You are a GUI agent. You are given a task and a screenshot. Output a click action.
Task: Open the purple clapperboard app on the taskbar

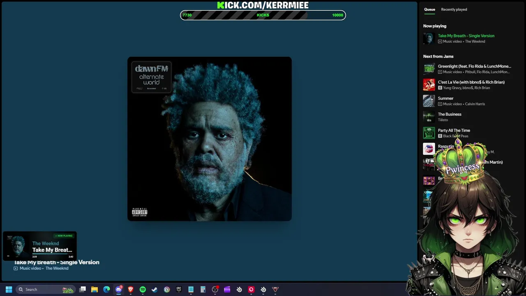tap(227, 289)
